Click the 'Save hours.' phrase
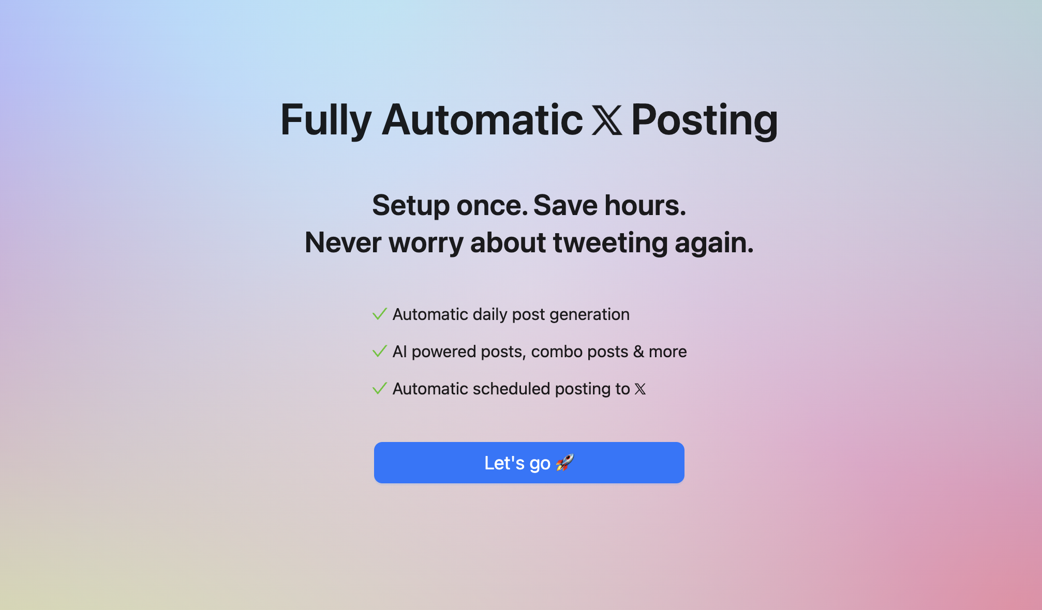The height and width of the screenshot is (610, 1042). click(609, 205)
